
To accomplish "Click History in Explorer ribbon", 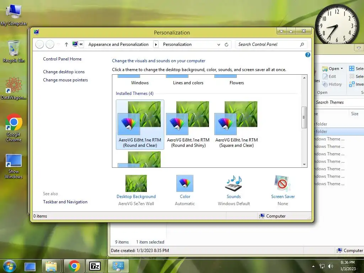I will pyautogui.click(x=332, y=84).
